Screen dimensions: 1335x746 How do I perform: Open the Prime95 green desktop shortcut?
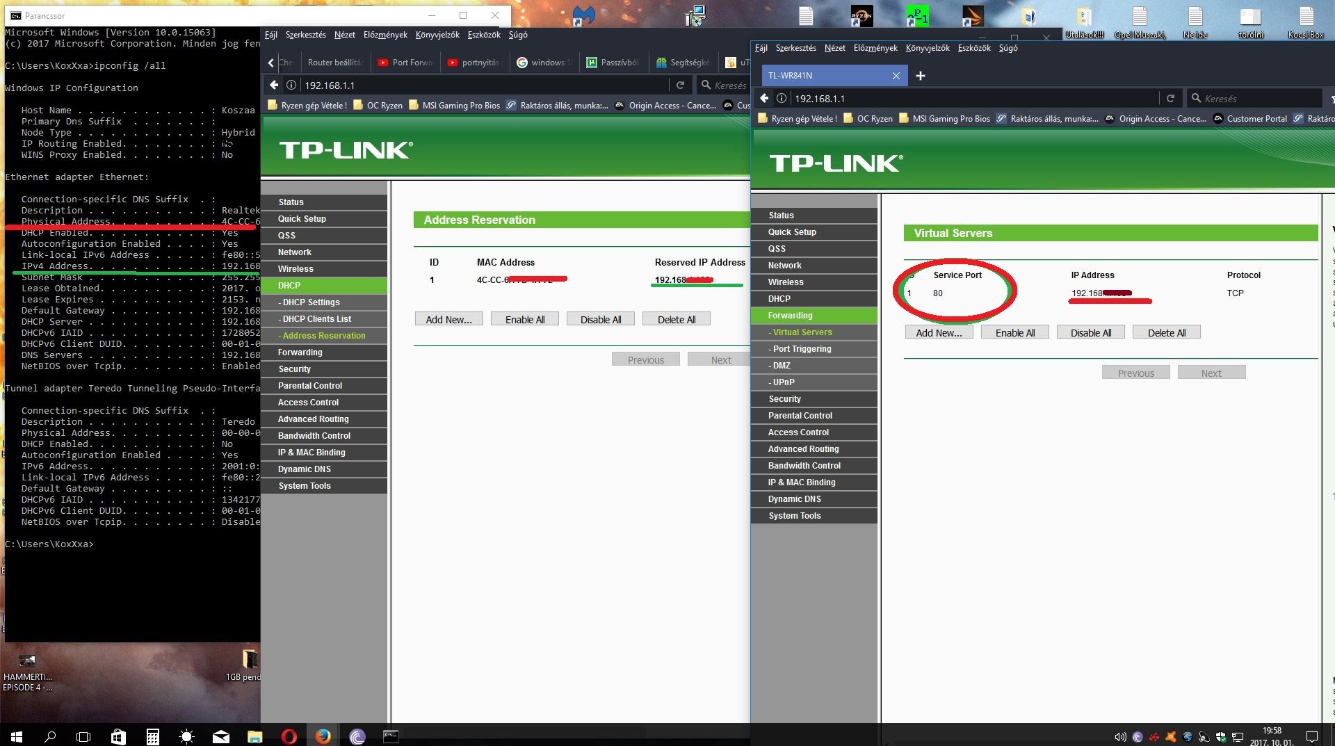pos(917,16)
